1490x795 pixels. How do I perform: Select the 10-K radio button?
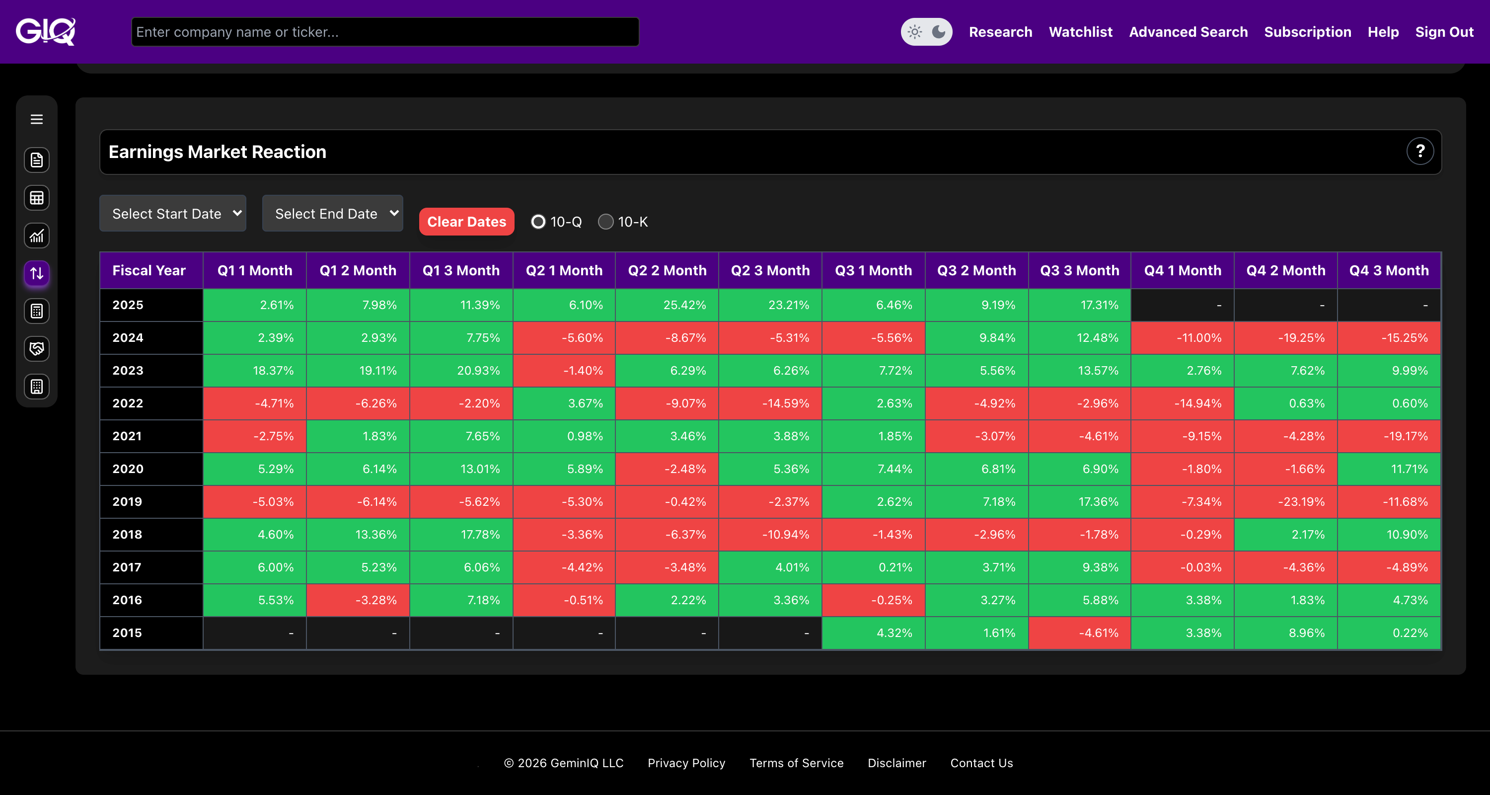point(605,222)
